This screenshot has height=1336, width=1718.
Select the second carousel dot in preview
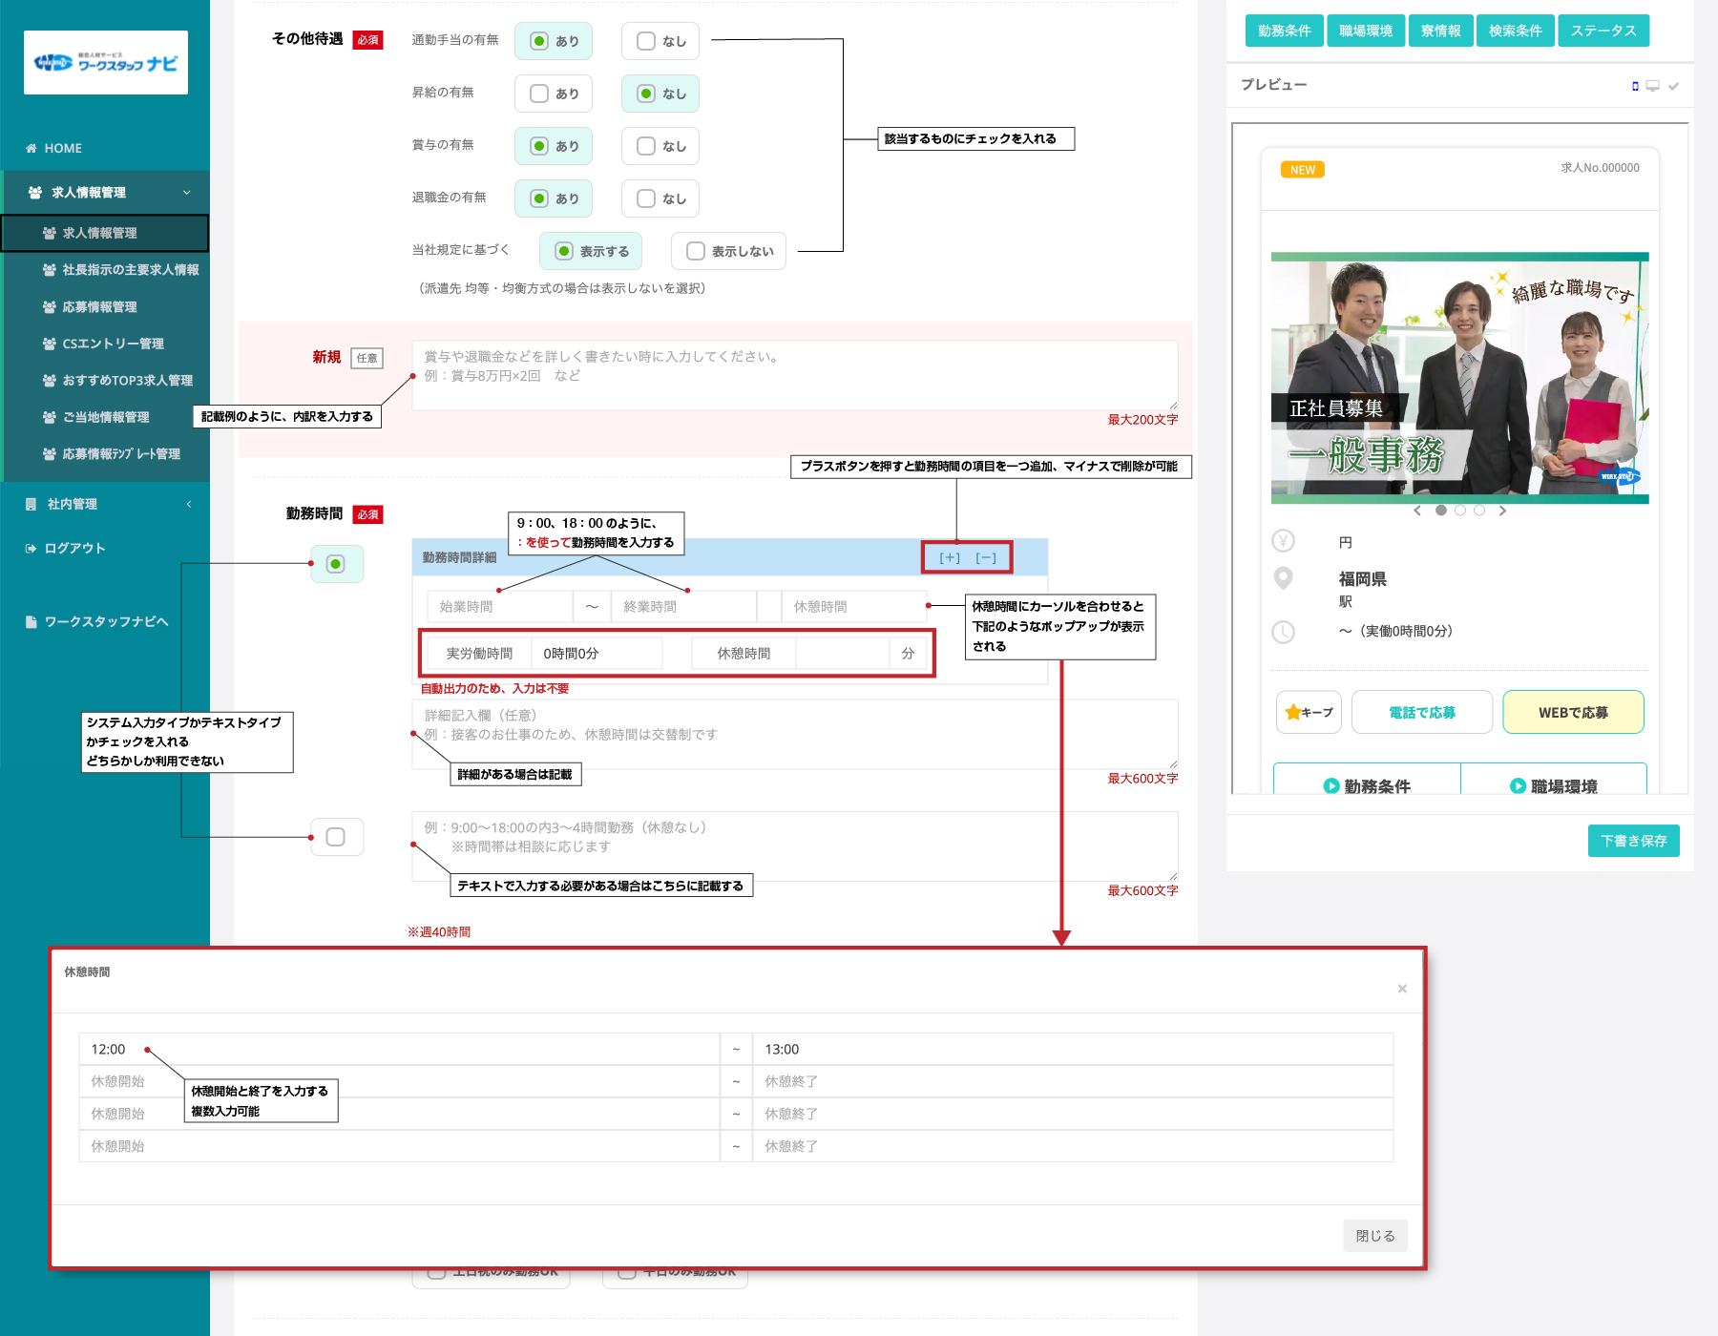pyautogui.click(x=1460, y=511)
